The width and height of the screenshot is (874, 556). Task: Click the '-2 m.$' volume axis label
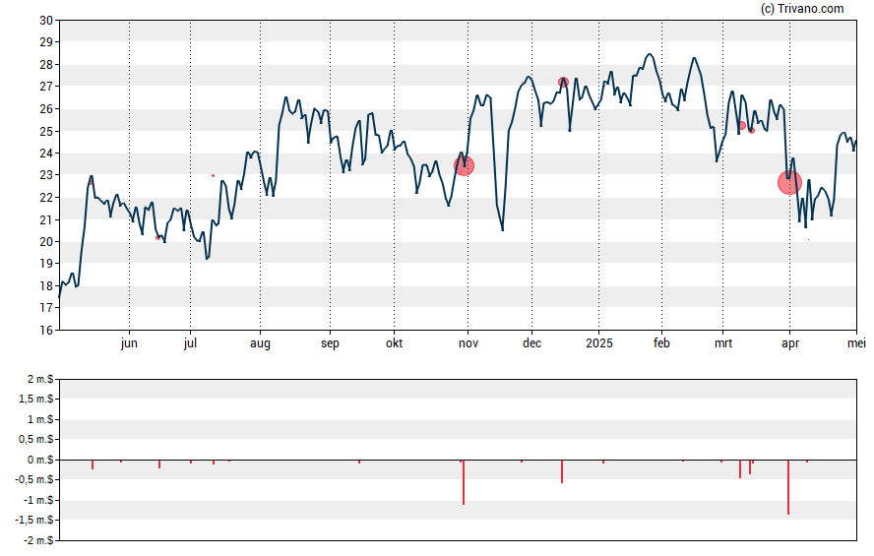point(38,540)
